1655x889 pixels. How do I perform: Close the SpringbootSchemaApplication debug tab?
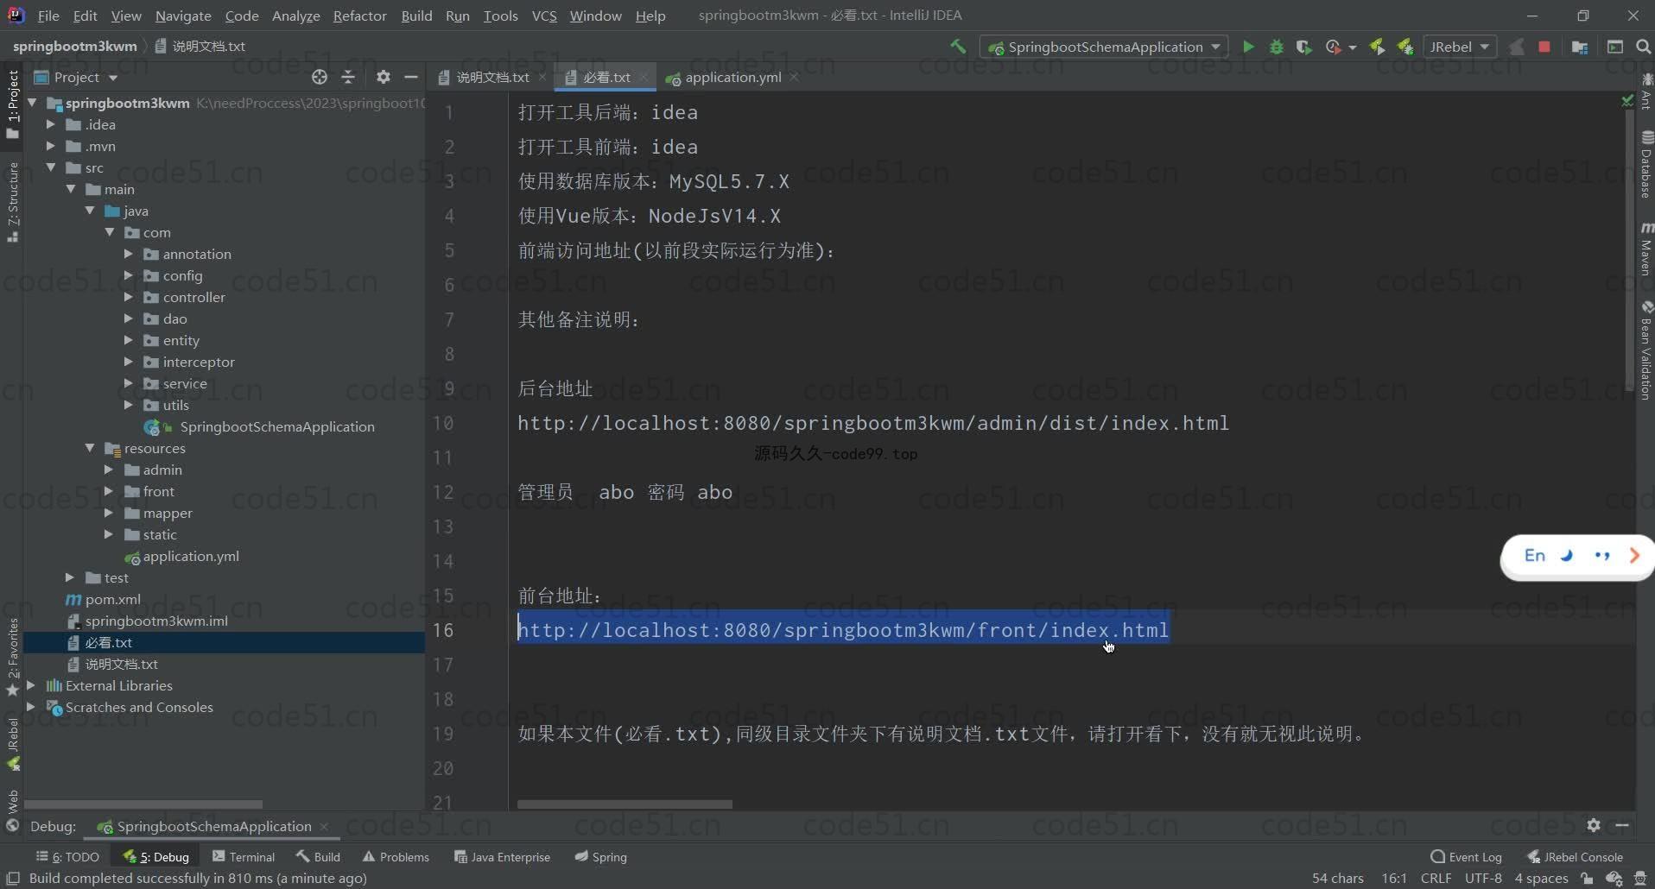click(x=324, y=826)
